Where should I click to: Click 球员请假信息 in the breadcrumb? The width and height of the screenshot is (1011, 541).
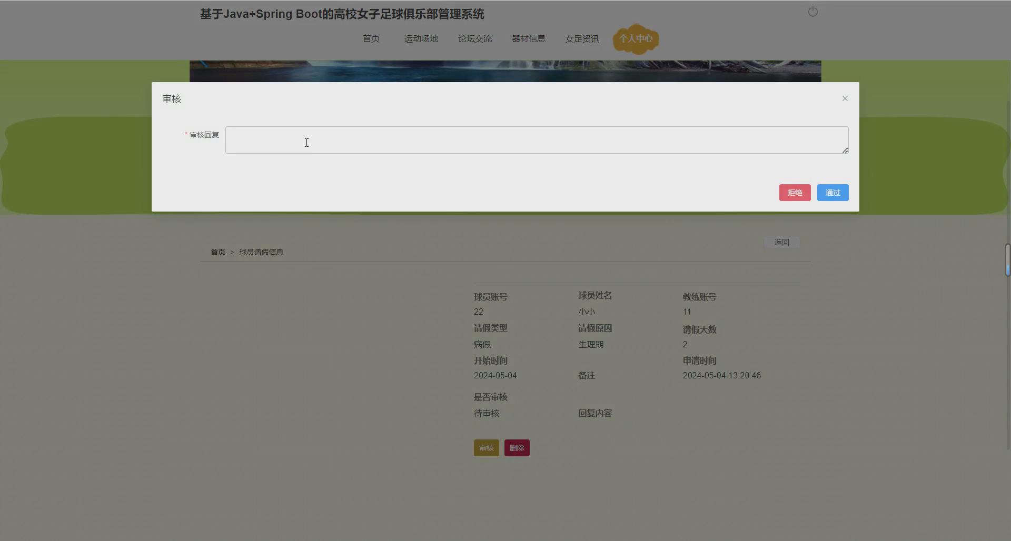point(261,252)
